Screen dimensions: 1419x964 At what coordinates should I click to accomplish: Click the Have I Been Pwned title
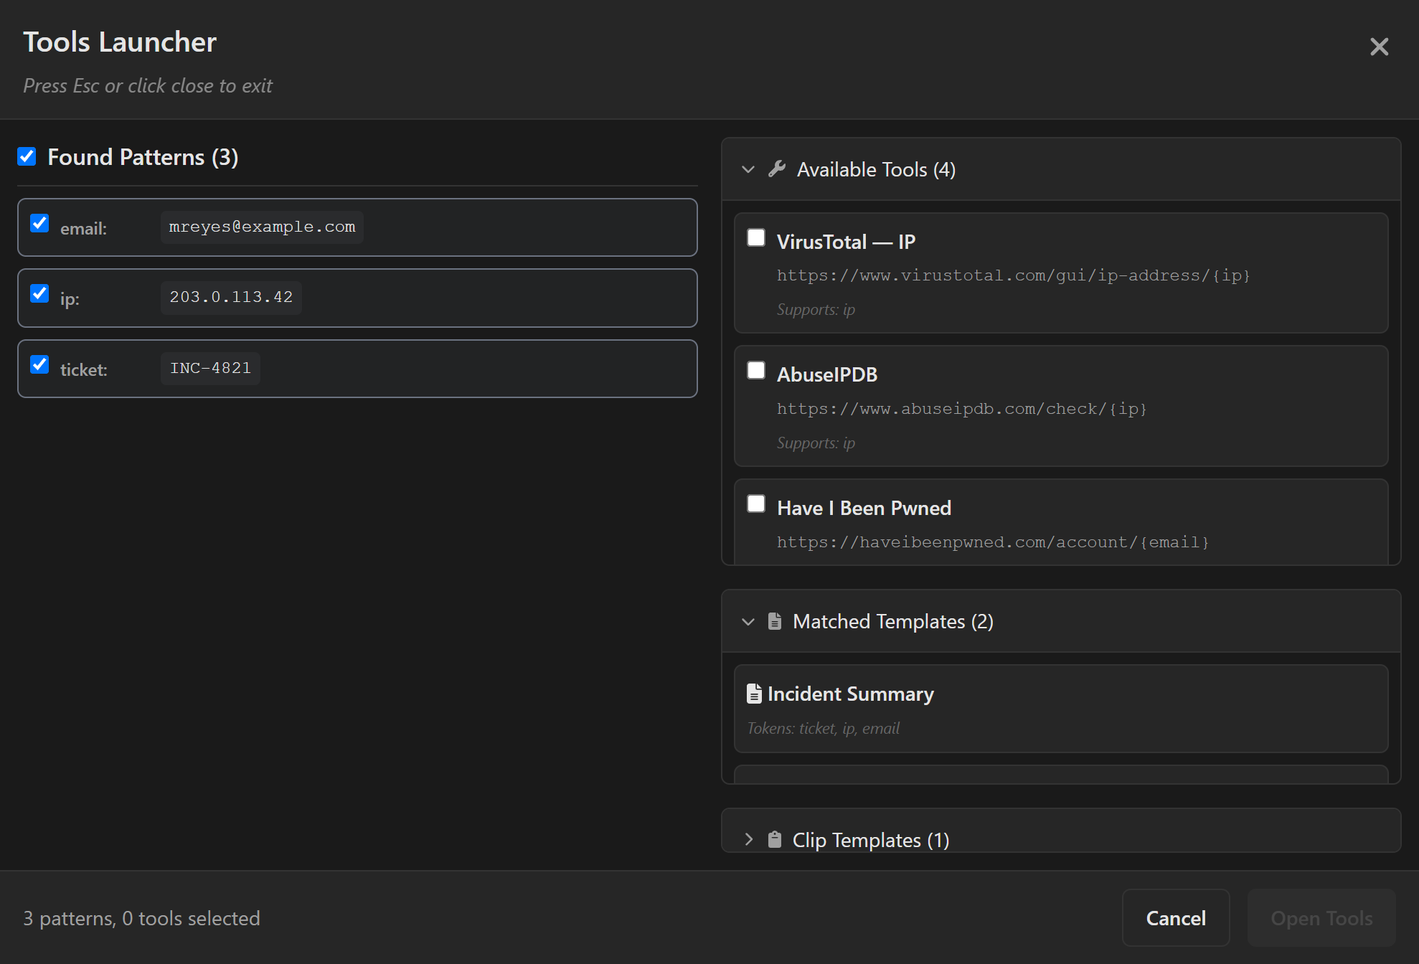click(864, 508)
